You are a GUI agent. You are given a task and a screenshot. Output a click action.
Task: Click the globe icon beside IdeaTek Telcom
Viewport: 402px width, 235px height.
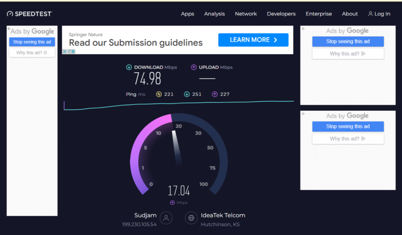(x=191, y=217)
